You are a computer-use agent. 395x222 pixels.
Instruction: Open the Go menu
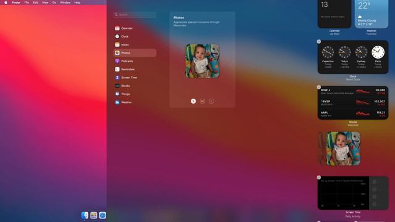pos(54,2)
